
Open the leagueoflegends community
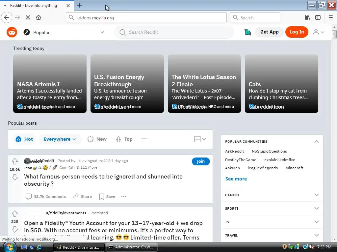pos(263,168)
